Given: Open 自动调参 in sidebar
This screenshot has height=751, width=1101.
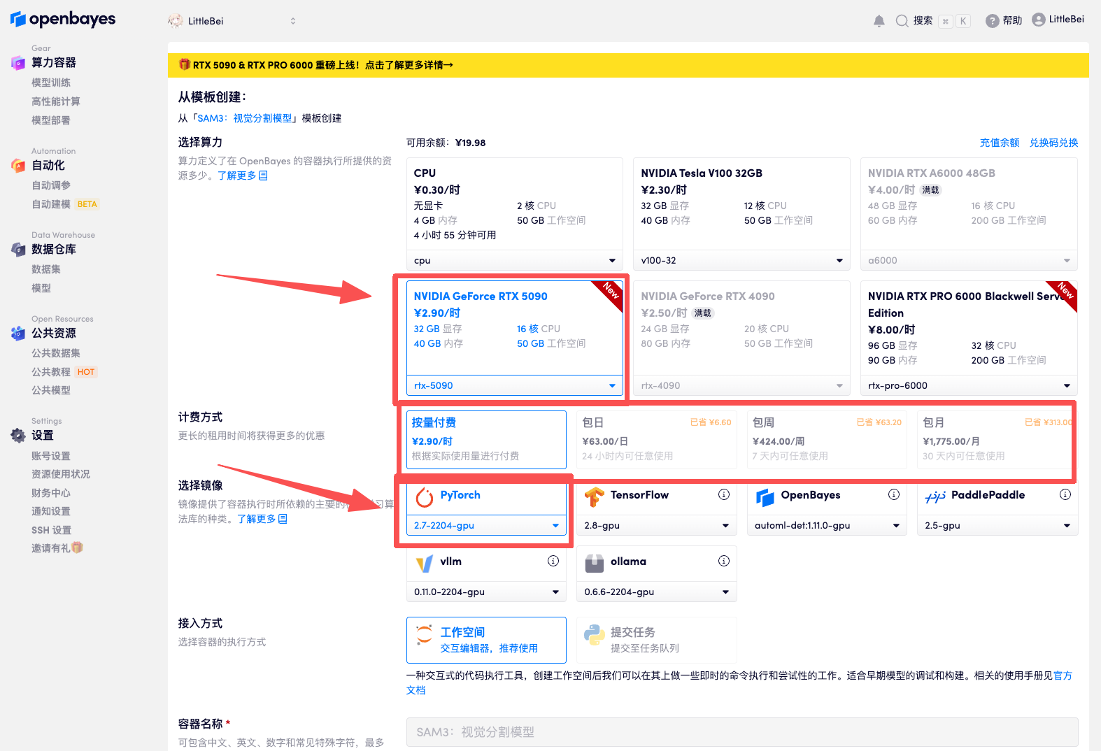Looking at the screenshot, I should coord(51,185).
